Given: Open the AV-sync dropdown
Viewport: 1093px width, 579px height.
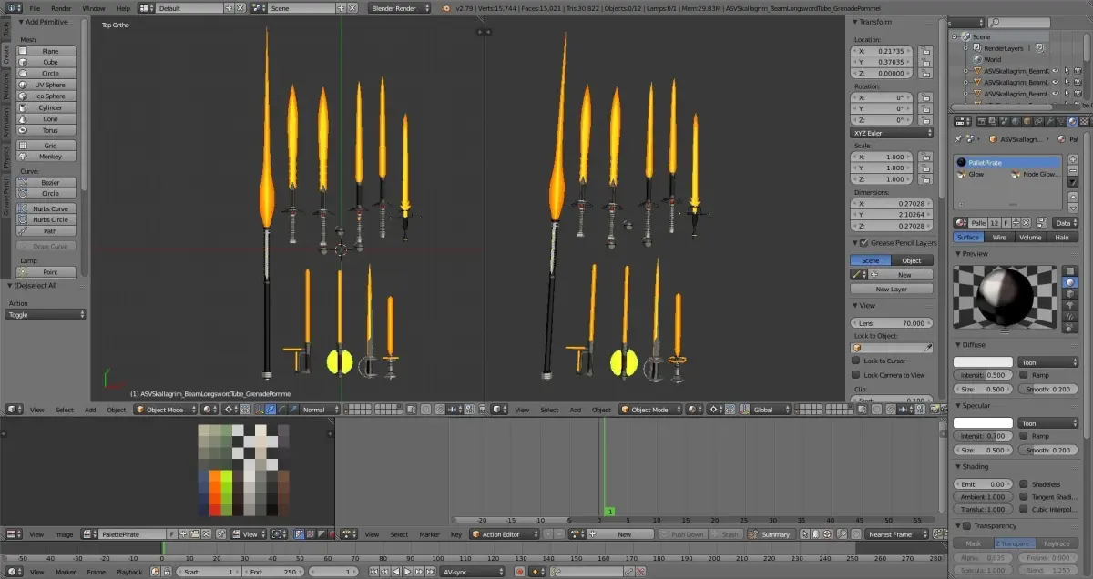Looking at the screenshot, I should [472, 572].
